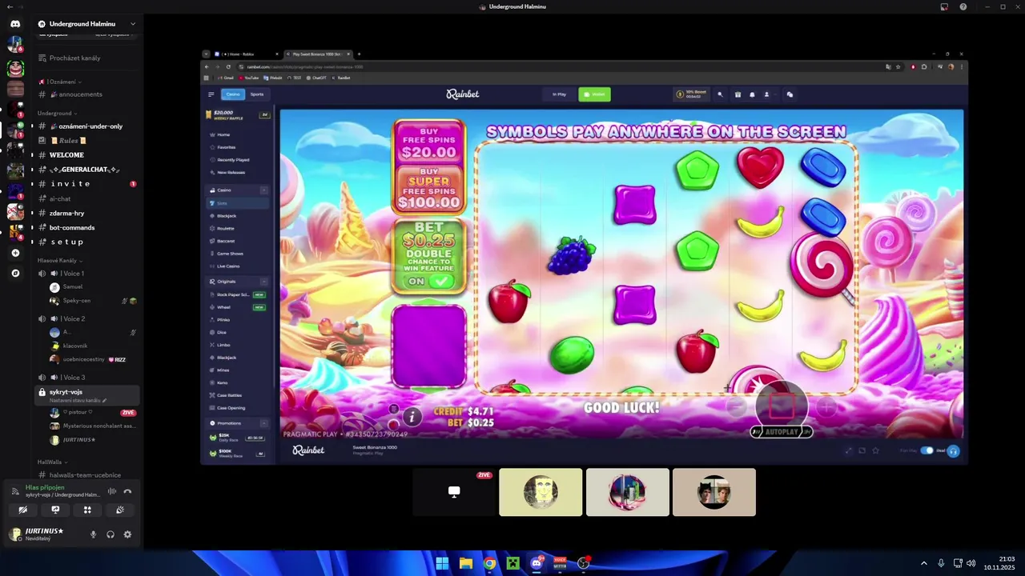Click the stream tile marked ŽIVĚ
The height and width of the screenshot is (576, 1025).
click(454, 492)
